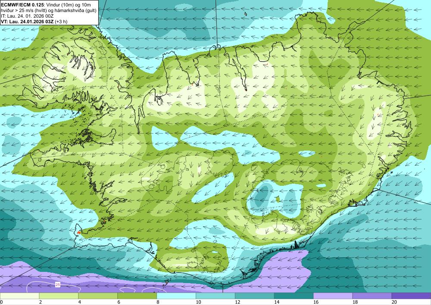
Task: Click the legend scale value "18"
Action: coord(355,302)
